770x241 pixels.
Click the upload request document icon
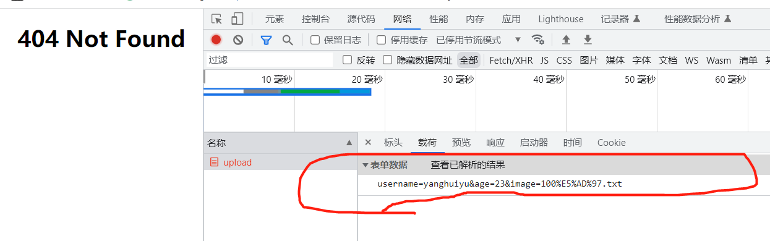click(x=214, y=163)
